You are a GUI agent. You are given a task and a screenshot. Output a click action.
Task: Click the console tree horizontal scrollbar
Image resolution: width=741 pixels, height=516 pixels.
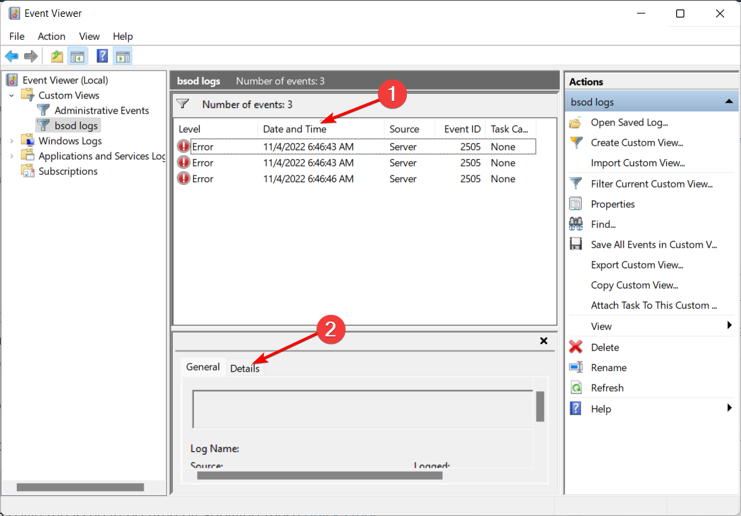point(80,487)
